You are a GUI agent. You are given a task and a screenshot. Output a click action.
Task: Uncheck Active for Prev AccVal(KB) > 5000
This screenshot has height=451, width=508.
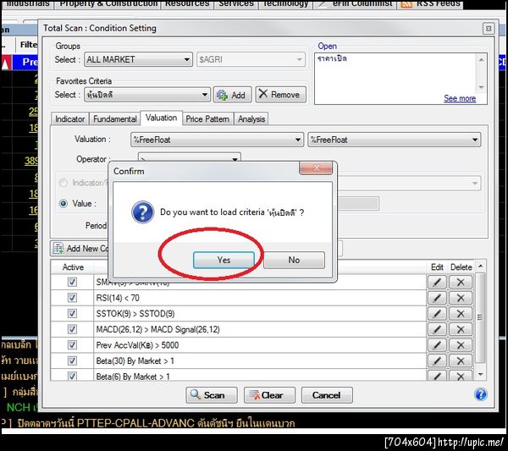(x=72, y=344)
